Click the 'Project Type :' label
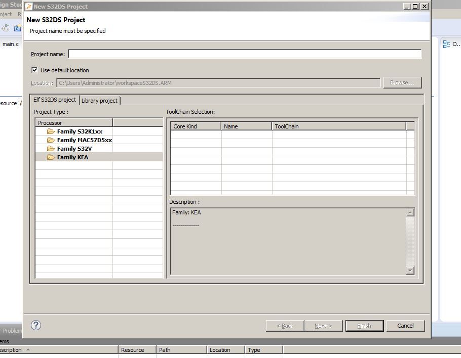 51,112
